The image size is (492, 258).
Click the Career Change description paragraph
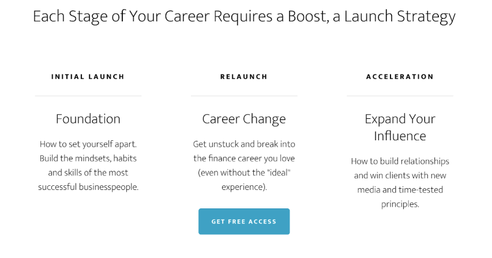244,165
